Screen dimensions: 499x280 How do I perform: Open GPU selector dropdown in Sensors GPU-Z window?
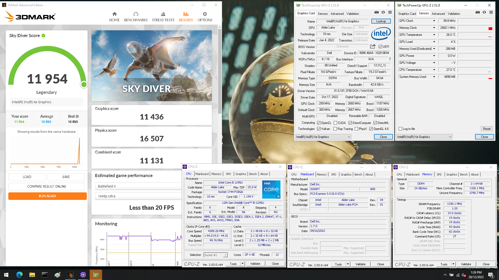pyautogui.click(x=424, y=137)
